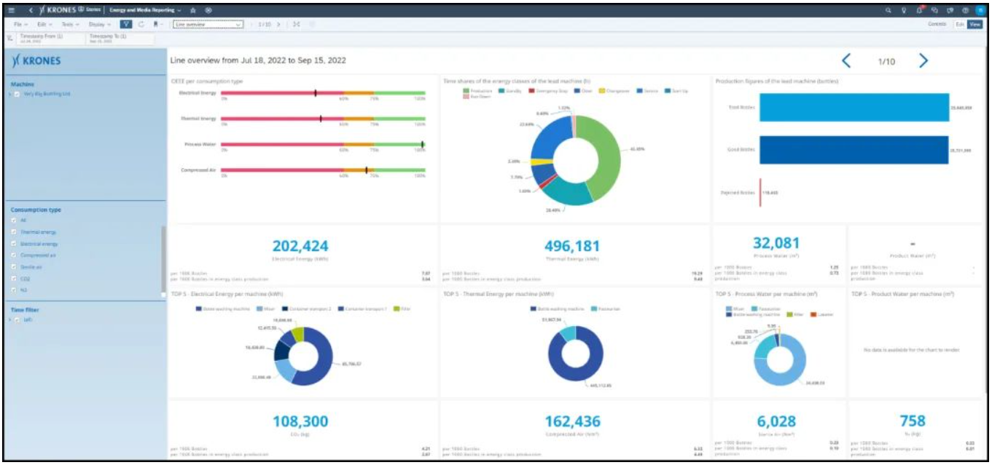Uncheck the Electrical energy checkbox

14,244
